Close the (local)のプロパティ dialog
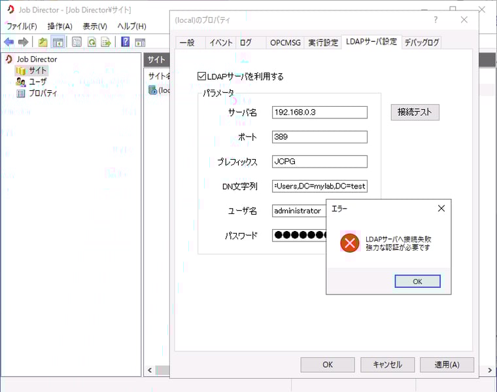The width and height of the screenshot is (497, 392). [464, 20]
